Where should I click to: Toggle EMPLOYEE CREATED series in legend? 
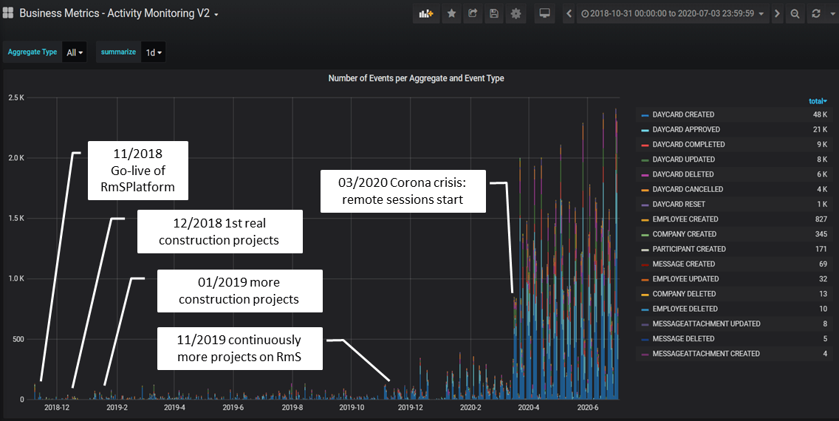(685, 219)
